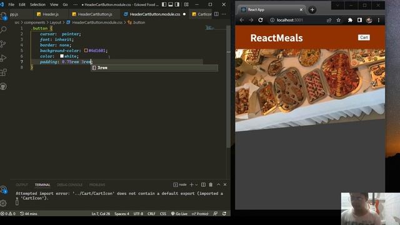Show hidden menus via ellipsis
The width and height of the screenshot is (400, 225).
[75, 4]
